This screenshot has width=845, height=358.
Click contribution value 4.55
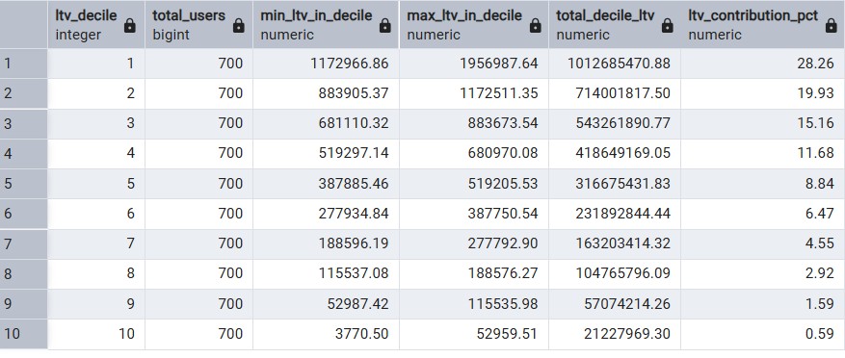[x=820, y=243]
